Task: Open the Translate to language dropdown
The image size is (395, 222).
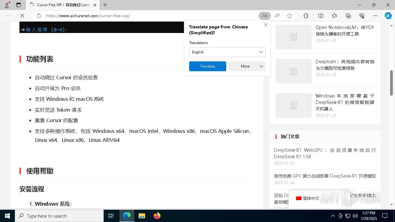Action: (x=227, y=52)
